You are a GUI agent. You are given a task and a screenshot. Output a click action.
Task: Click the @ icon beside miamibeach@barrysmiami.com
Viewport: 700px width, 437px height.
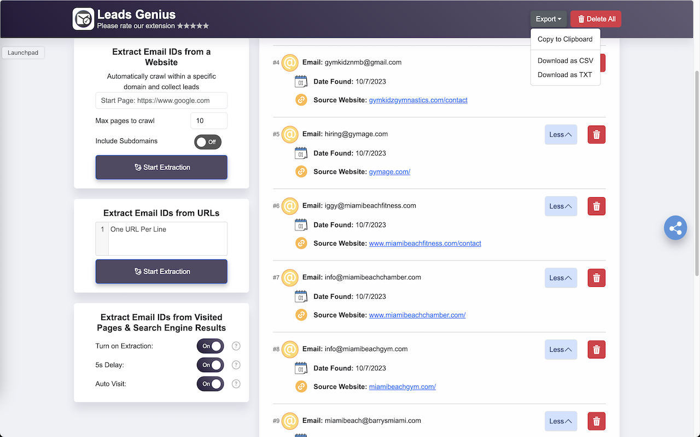pos(290,421)
